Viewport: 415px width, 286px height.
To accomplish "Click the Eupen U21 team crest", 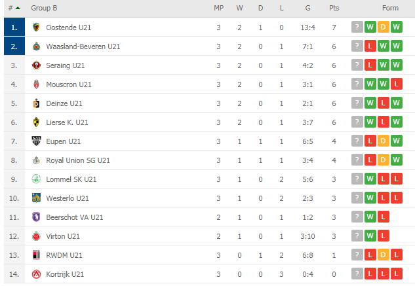I will (x=36, y=141).
